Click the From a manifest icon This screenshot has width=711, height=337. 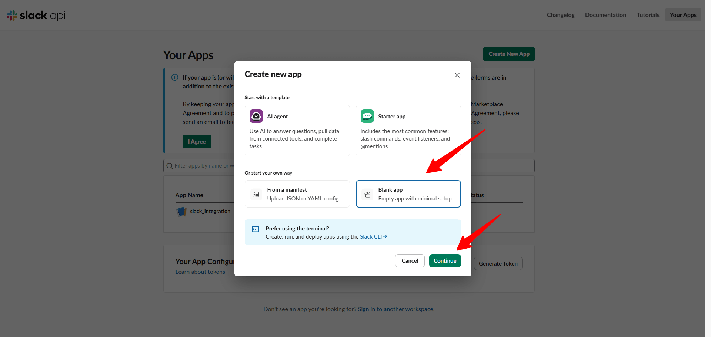point(256,194)
